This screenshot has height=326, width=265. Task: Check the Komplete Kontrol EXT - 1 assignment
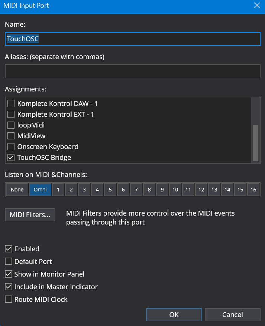pos(11,114)
